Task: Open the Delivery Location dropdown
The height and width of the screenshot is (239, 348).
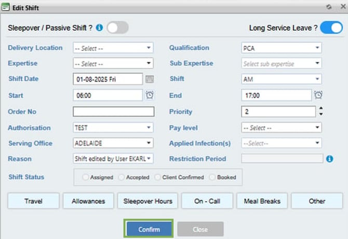Action: [113, 48]
